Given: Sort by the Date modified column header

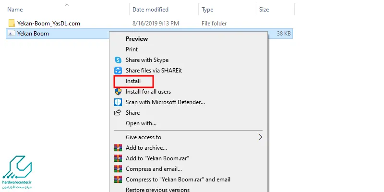Looking at the screenshot, I should pyautogui.click(x=150, y=10).
